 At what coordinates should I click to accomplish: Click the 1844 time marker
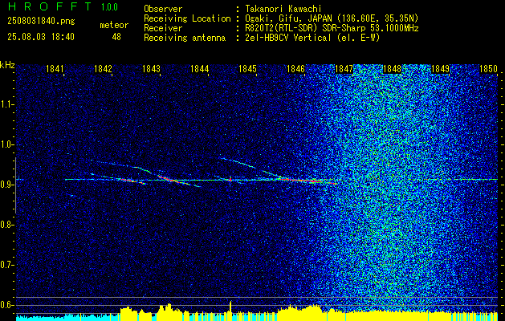click(200, 68)
